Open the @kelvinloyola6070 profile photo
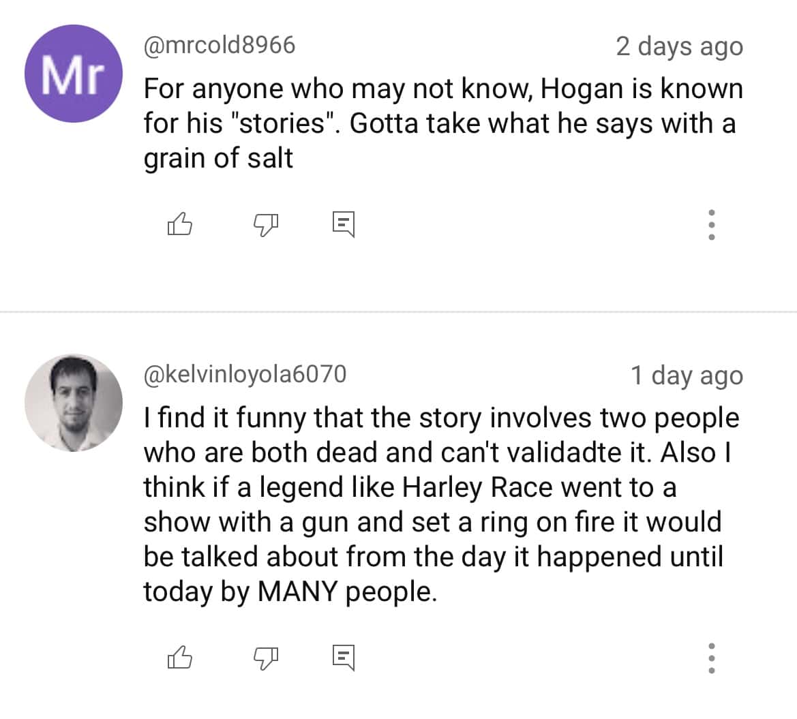 [x=74, y=402]
